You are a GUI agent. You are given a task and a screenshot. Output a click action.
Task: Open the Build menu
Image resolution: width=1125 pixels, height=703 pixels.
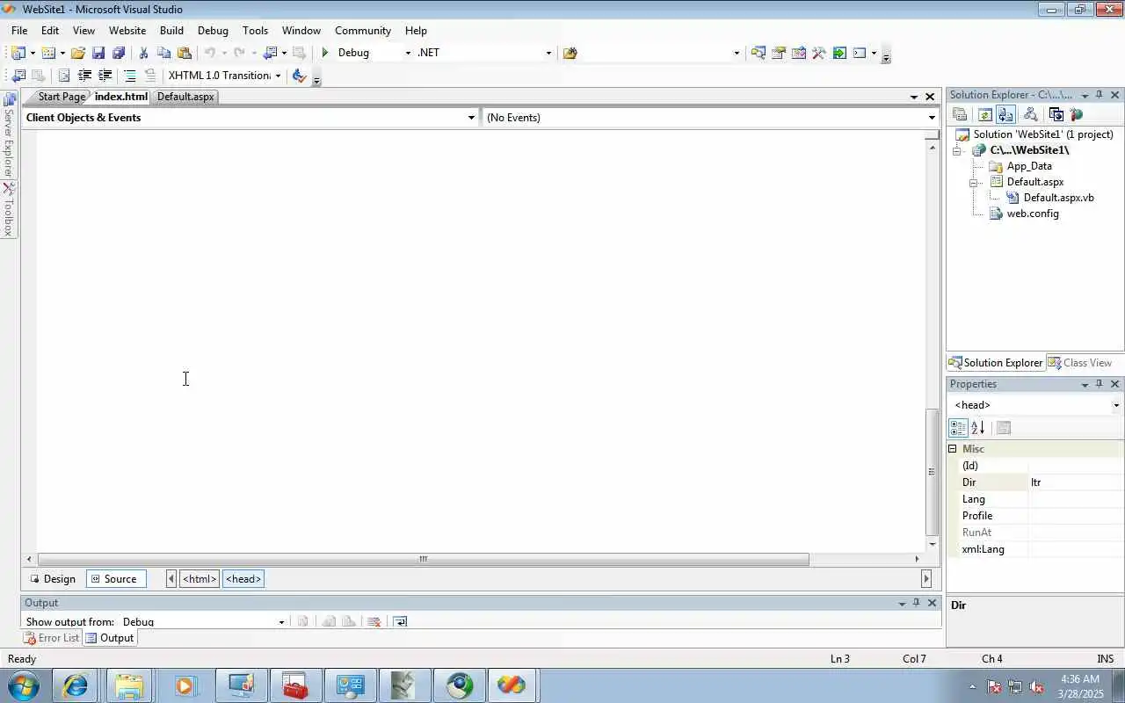point(171,30)
